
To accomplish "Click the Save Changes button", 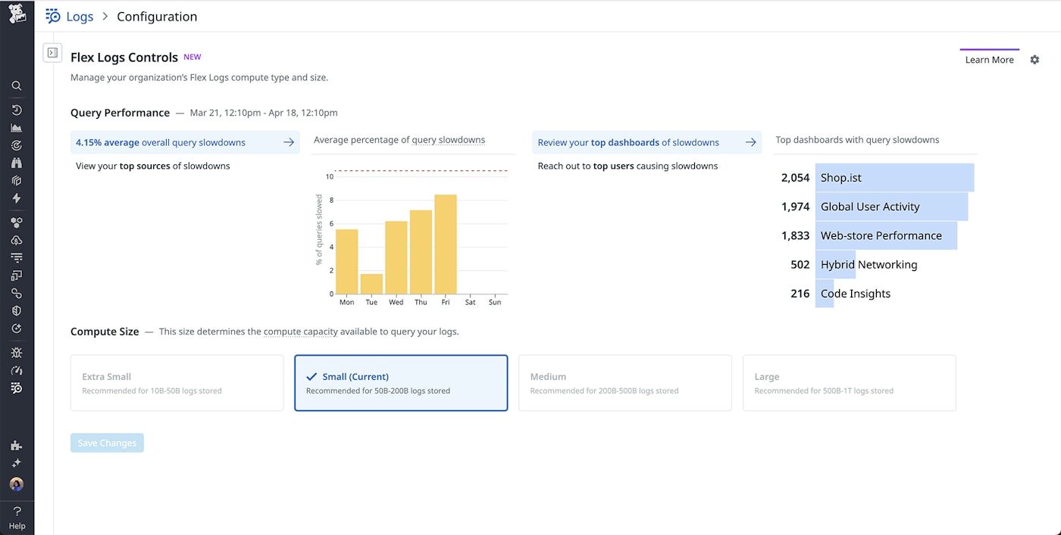I will pyautogui.click(x=107, y=443).
